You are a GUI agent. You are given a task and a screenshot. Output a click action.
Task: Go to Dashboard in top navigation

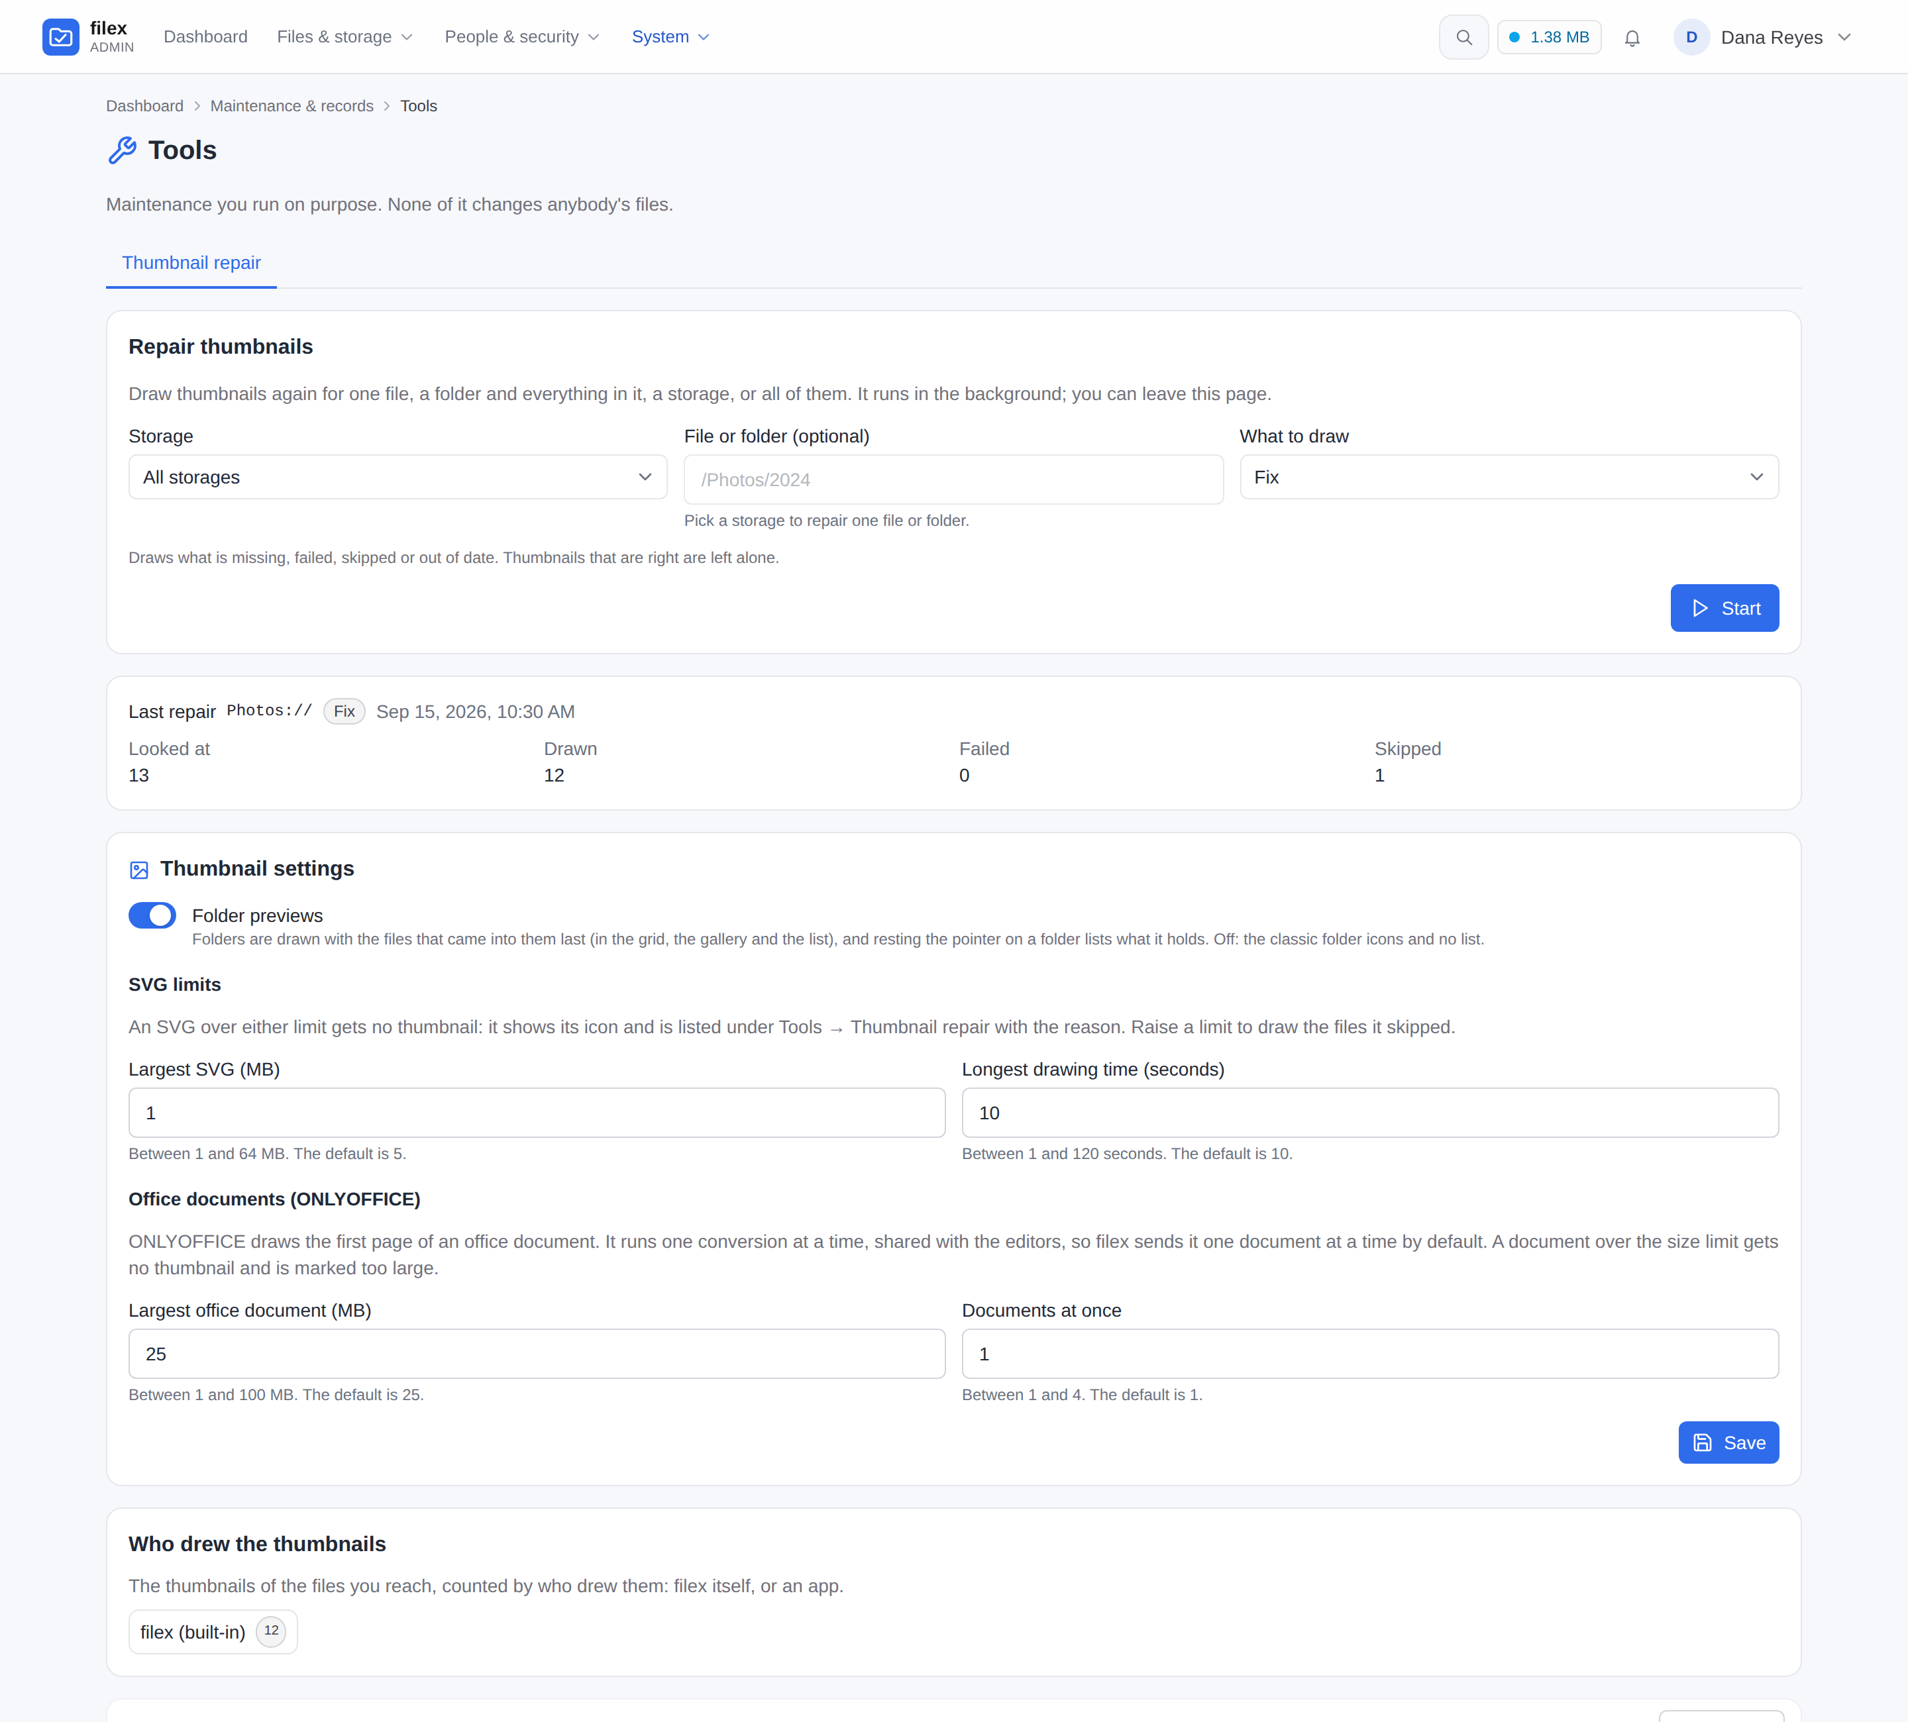pyautogui.click(x=205, y=37)
